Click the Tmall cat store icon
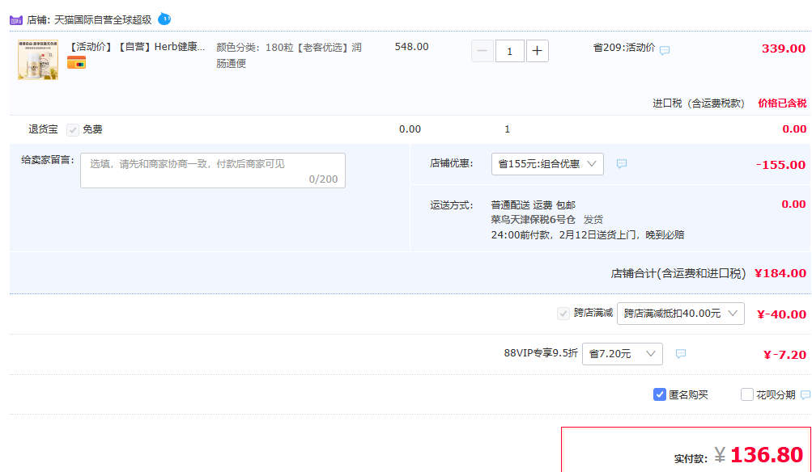Image resolution: width=812 pixels, height=472 pixels. pyautogui.click(x=16, y=20)
